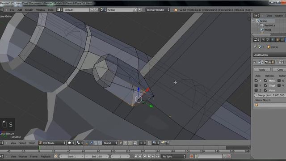Switch to face select mode
Screen dimensions: 286x161
130,143
